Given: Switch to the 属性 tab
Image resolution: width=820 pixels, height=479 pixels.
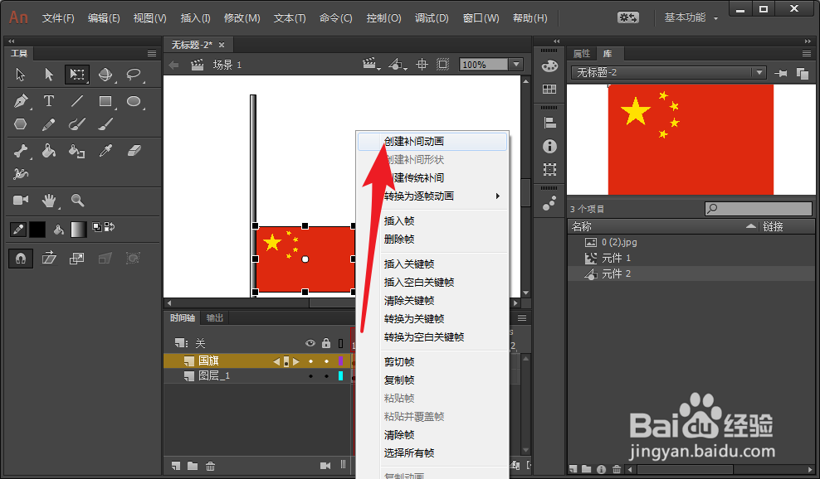Looking at the screenshot, I should (x=582, y=53).
